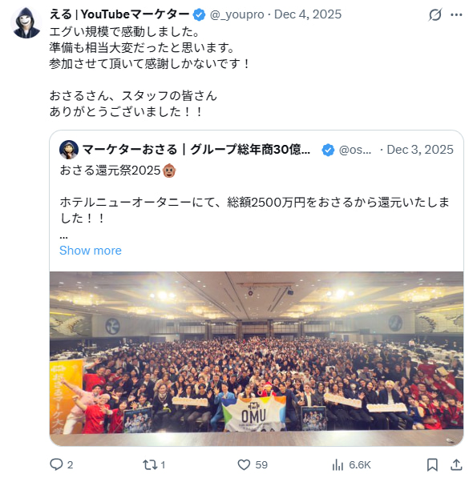Click quoted author name マーケターおさる
The height and width of the screenshot is (478, 473).
196,150
